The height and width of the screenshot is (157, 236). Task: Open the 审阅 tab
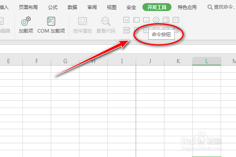click(92, 7)
